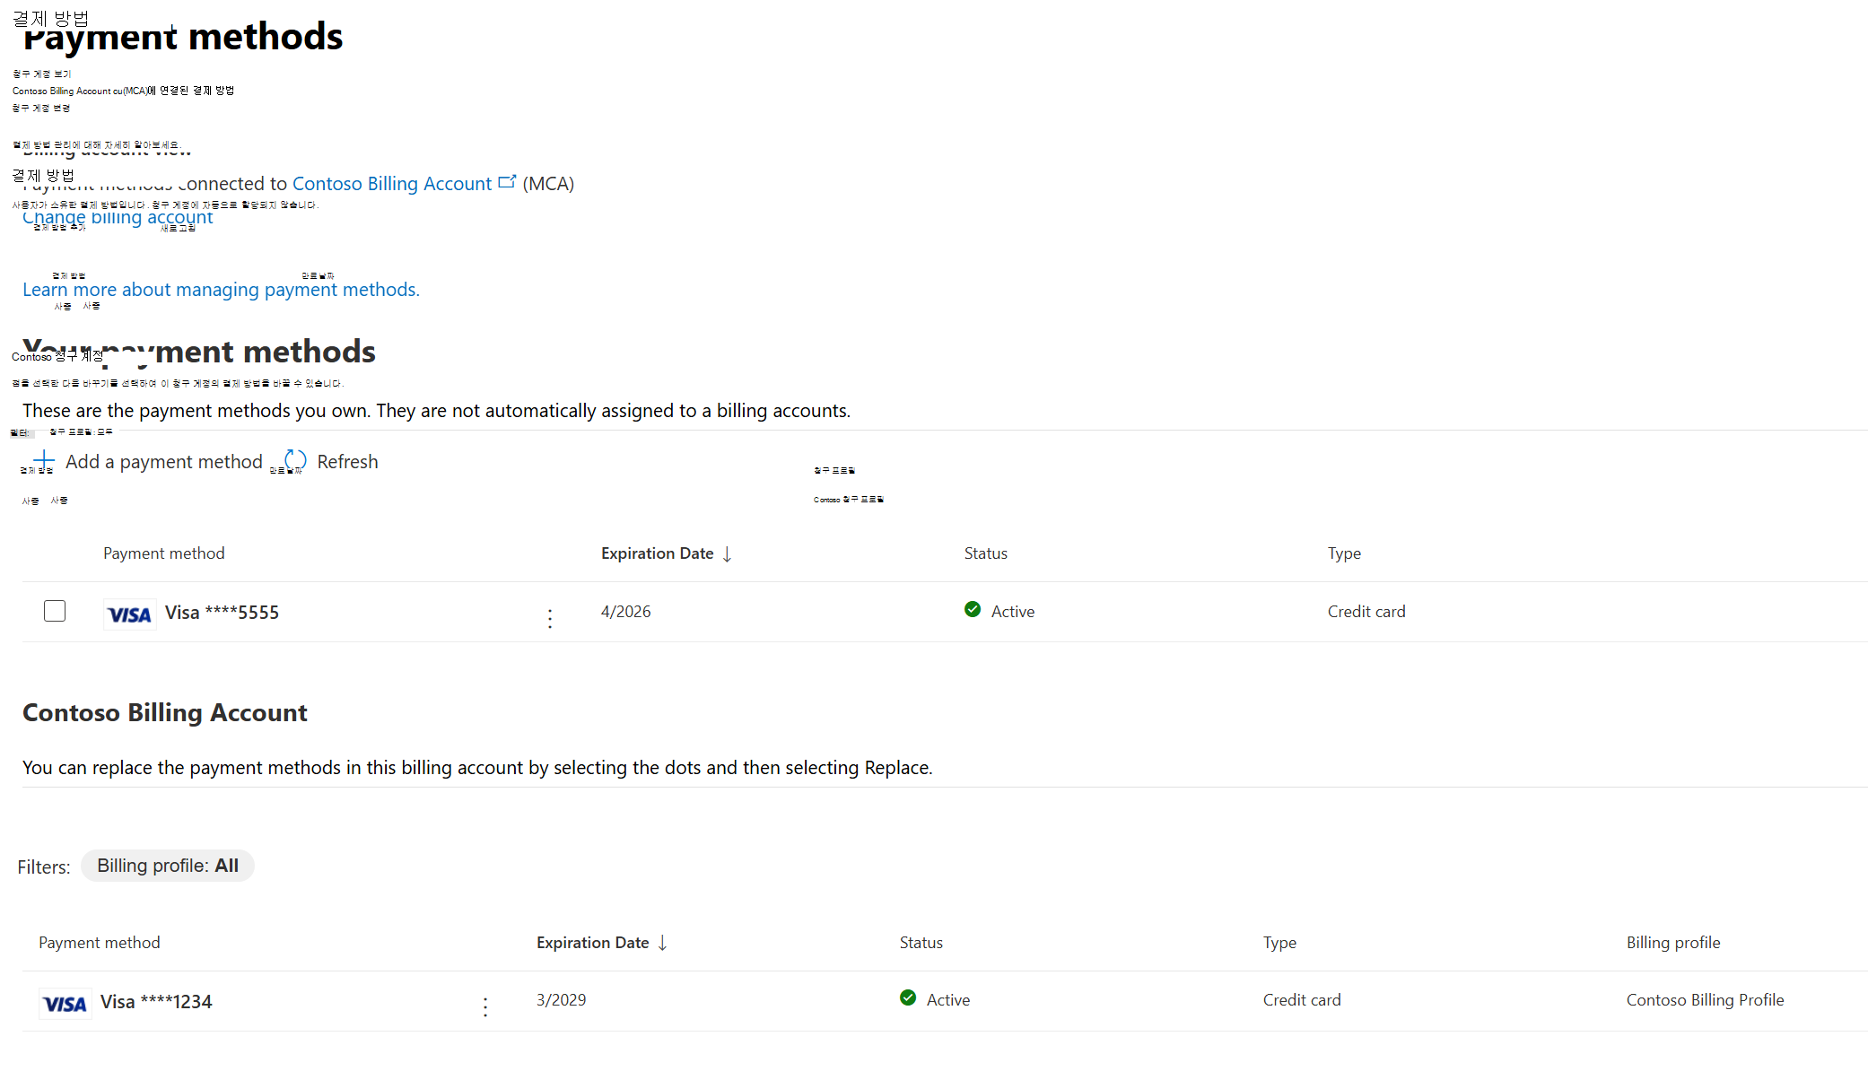Open three-dot menu for Visa ****5555

[550, 618]
